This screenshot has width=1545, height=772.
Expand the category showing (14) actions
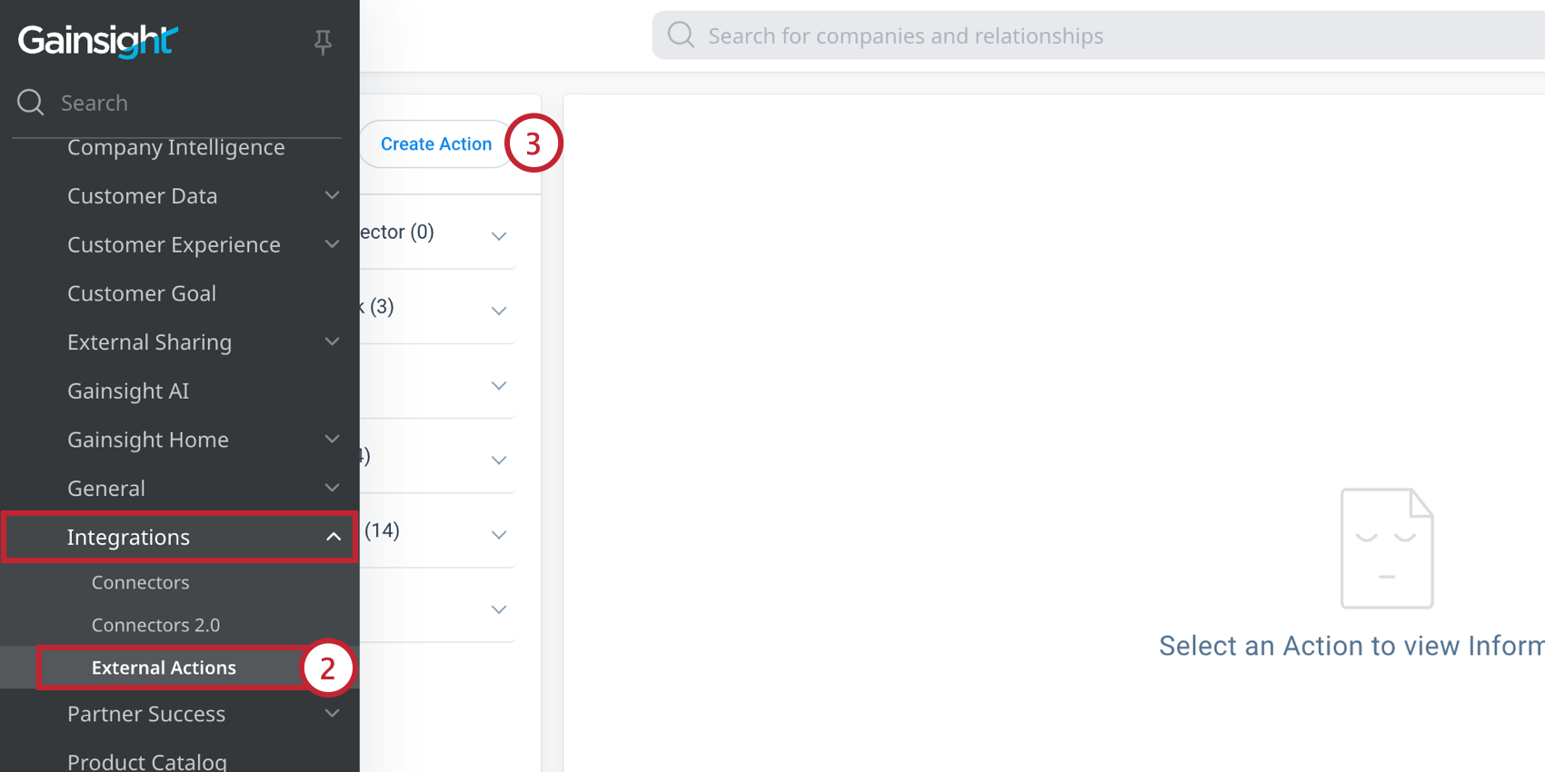pyautogui.click(x=499, y=535)
